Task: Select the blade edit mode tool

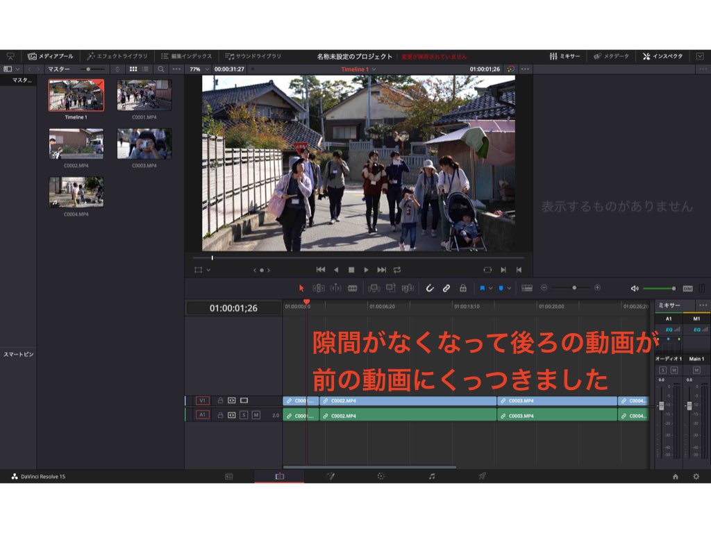Action: (x=352, y=288)
